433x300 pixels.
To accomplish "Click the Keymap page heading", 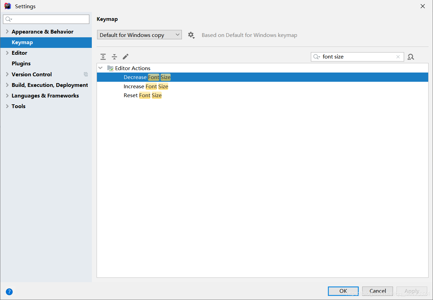I will tap(107, 19).
